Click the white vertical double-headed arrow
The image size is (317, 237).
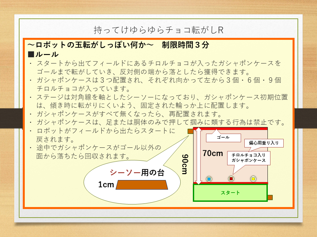click(198, 156)
